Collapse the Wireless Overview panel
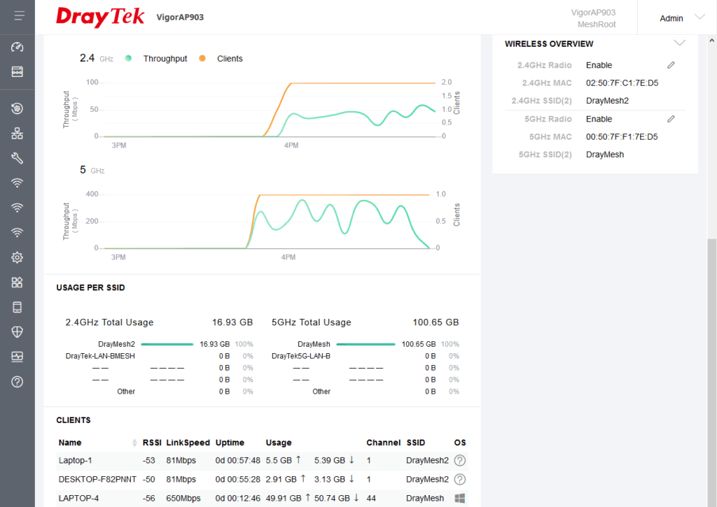Screen dimensions: 717x507 tap(678, 43)
